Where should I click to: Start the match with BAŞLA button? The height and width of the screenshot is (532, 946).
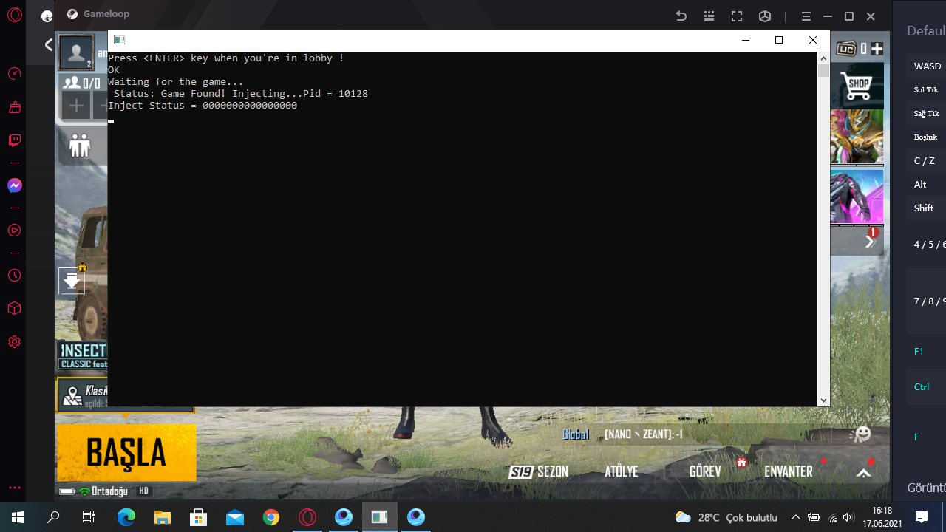(126, 452)
